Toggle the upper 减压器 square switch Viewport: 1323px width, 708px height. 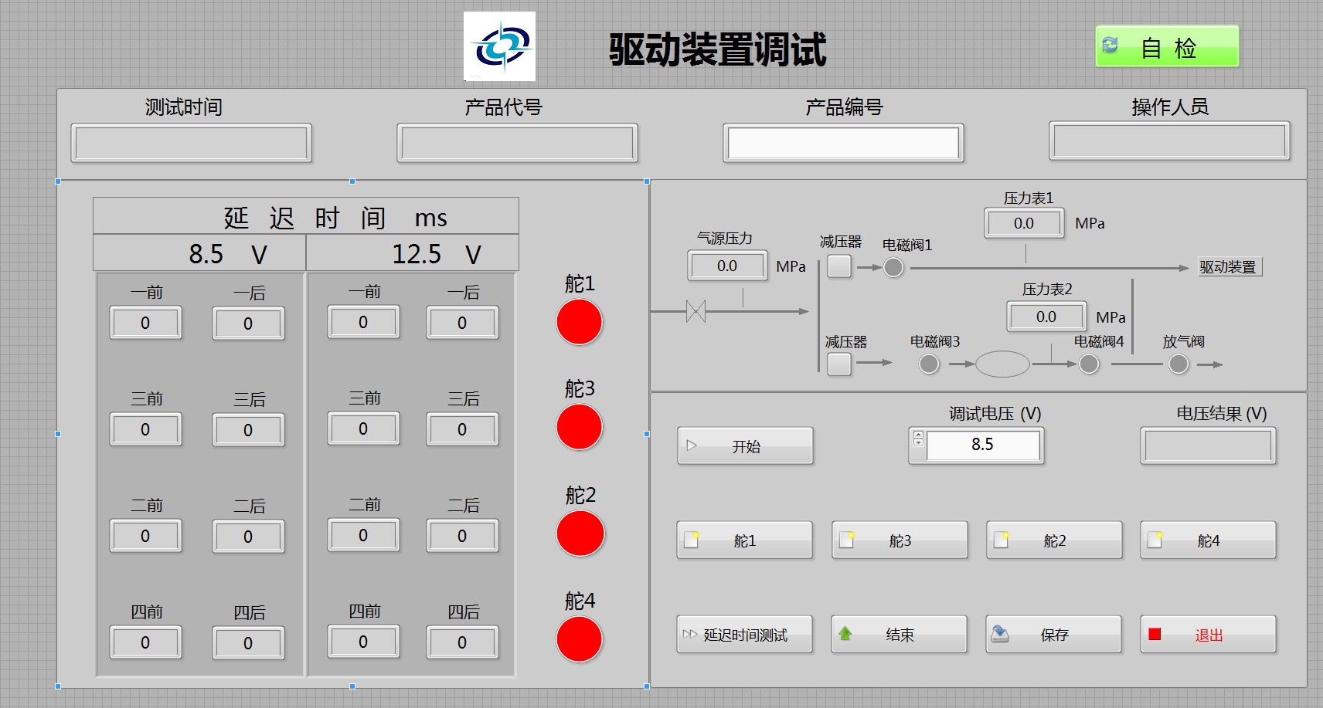(839, 266)
